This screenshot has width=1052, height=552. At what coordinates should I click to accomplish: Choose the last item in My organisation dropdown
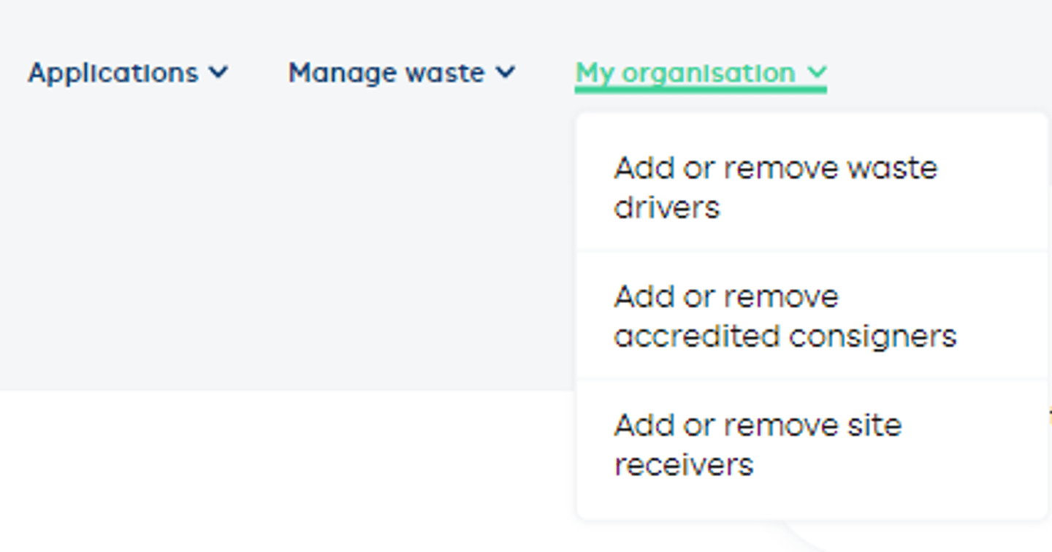tap(758, 444)
